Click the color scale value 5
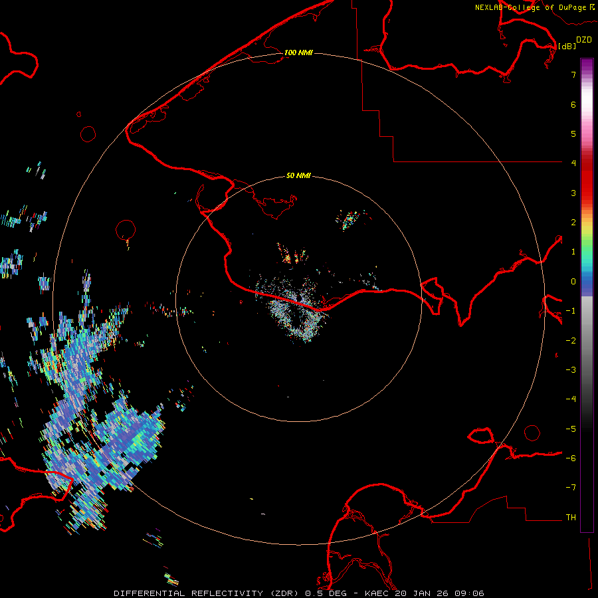Screen dimensions: 598x598 [x=573, y=134]
